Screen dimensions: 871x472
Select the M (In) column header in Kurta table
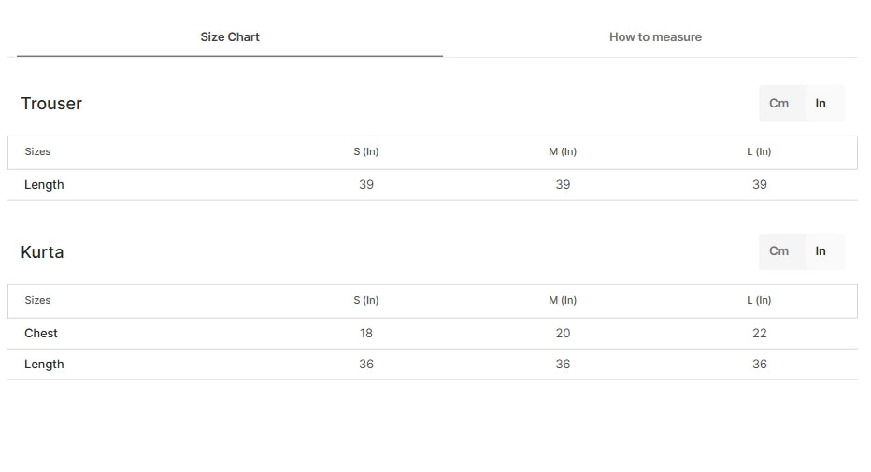click(x=563, y=300)
